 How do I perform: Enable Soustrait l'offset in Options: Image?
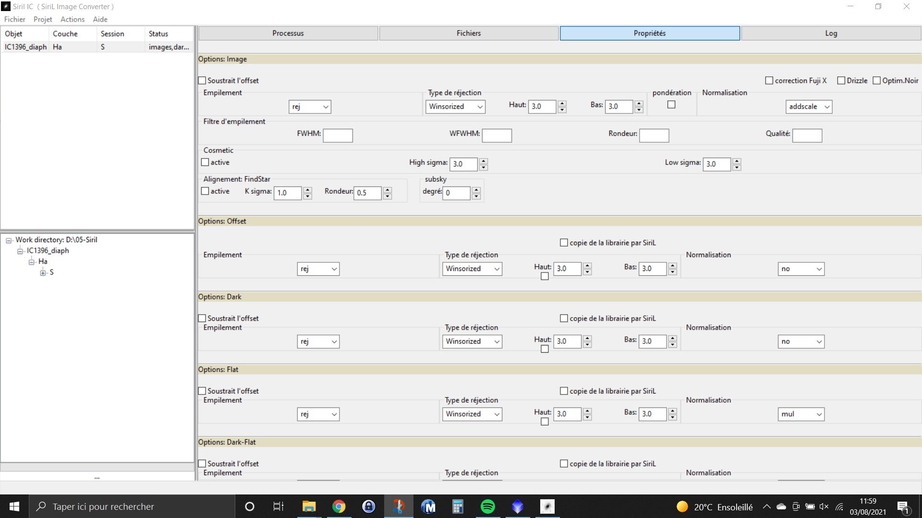click(202, 81)
